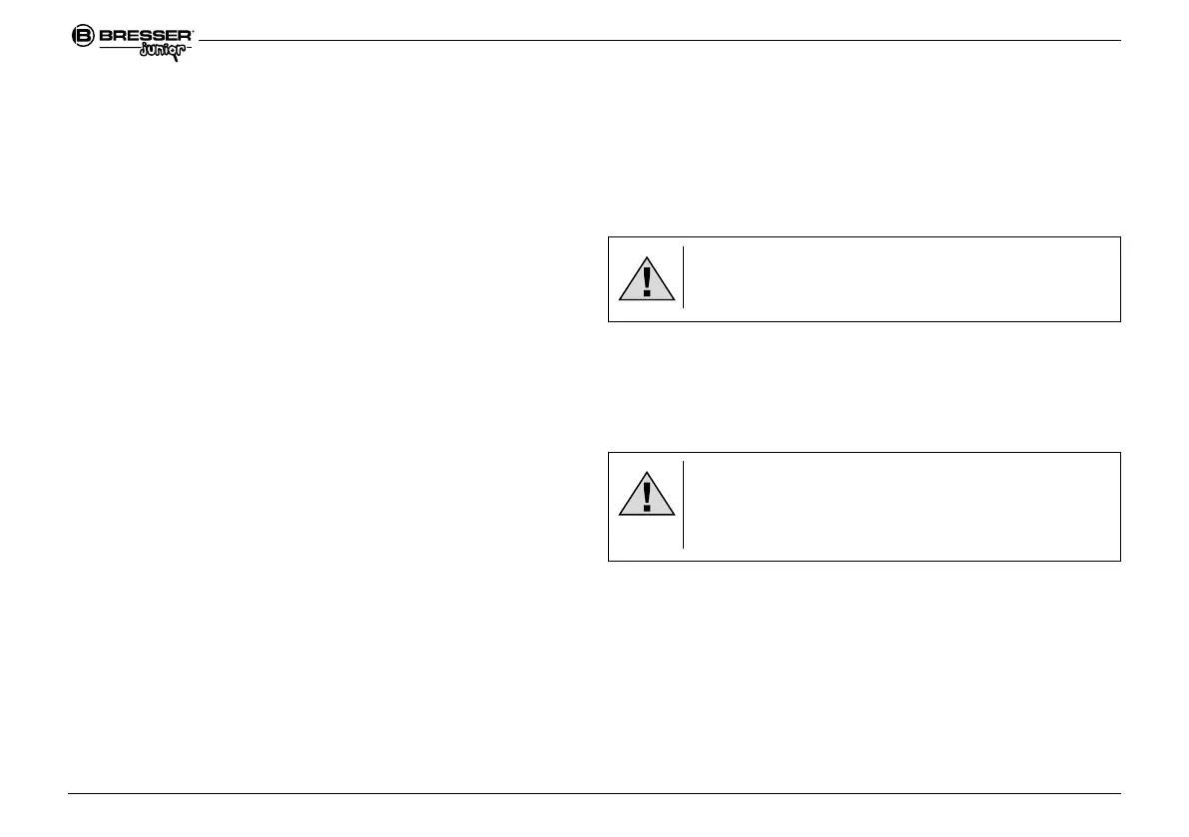1189x837 pixels.
Task: Click the upper warning triangle icon
Action: (x=646, y=280)
